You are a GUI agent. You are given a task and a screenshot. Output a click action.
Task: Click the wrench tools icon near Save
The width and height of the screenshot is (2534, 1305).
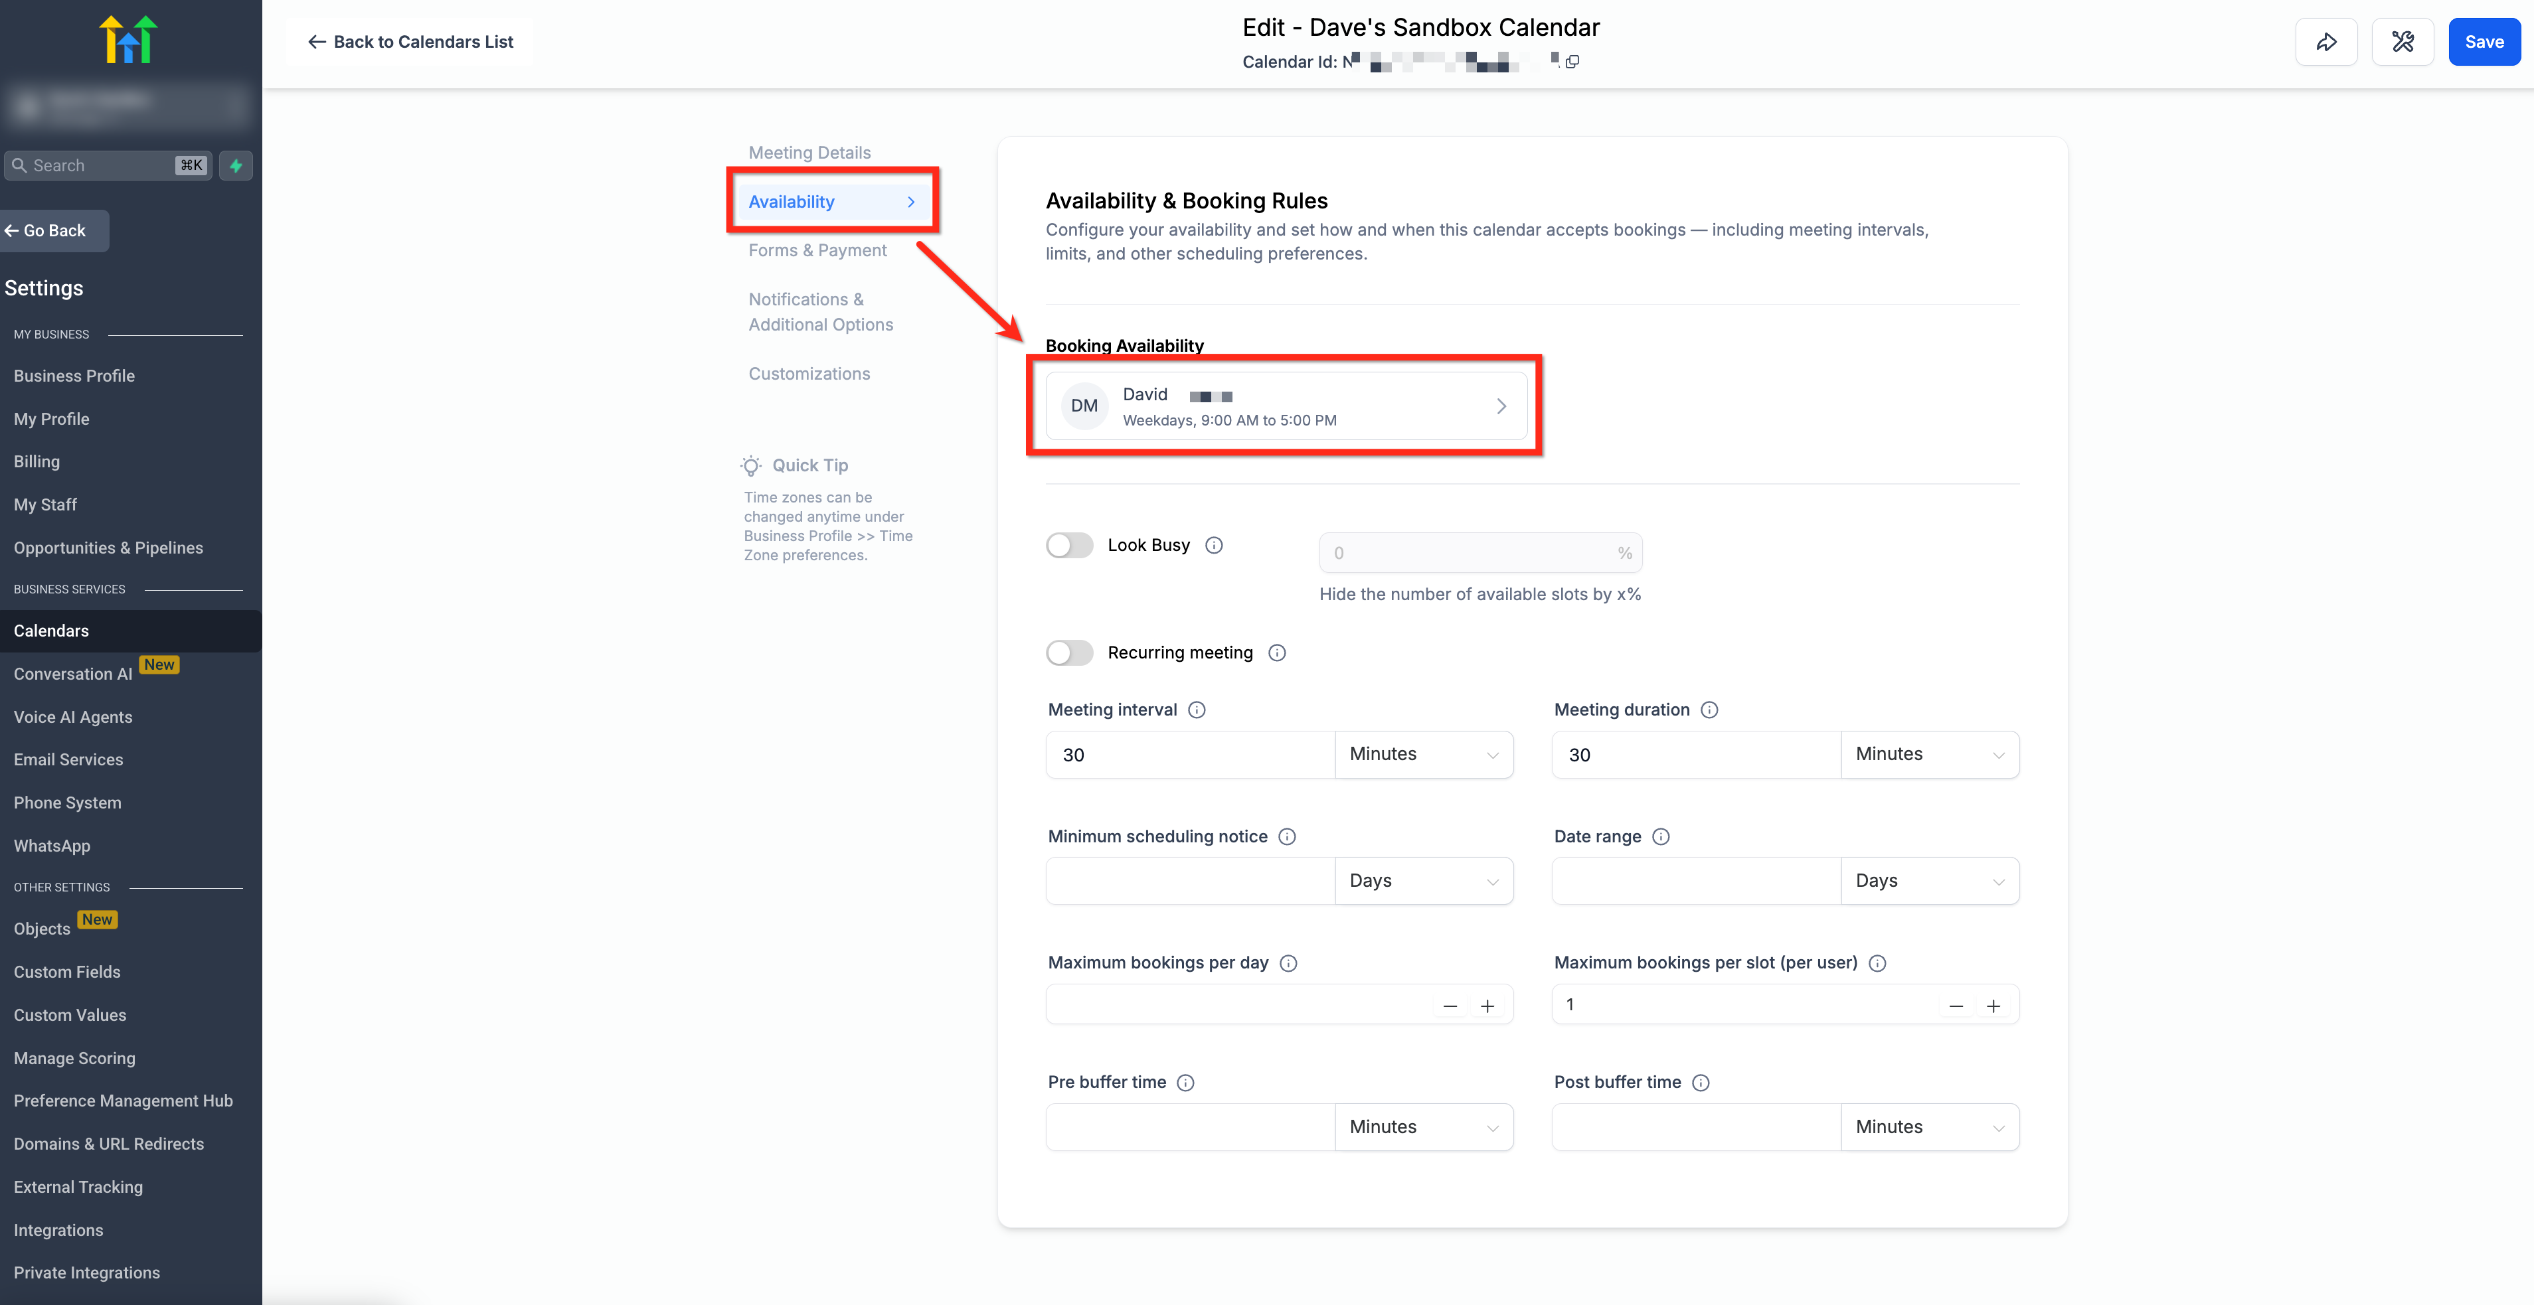[x=2402, y=41]
